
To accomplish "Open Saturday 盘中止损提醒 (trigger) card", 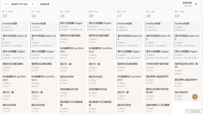I will (158, 54).
